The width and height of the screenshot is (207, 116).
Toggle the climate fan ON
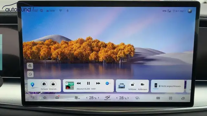click(77, 98)
